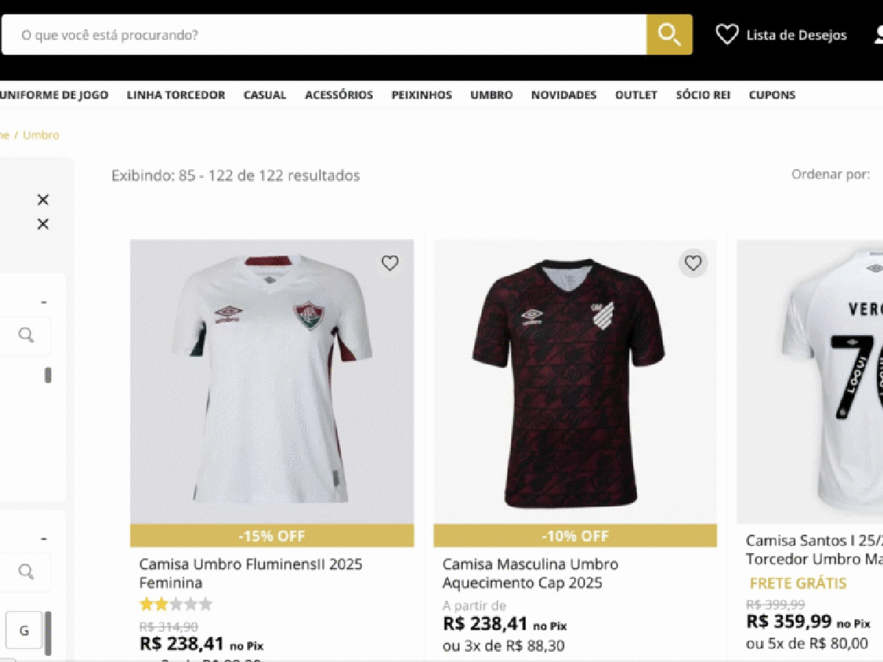Select size G filter option
This screenshot has height=662, width=883.
tap(24, 630)
